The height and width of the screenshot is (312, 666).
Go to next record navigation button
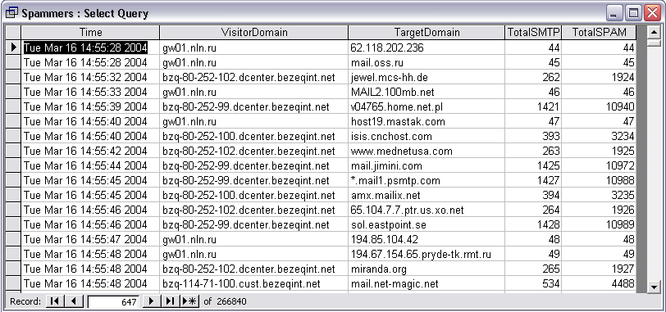click(x=152, y=301)
